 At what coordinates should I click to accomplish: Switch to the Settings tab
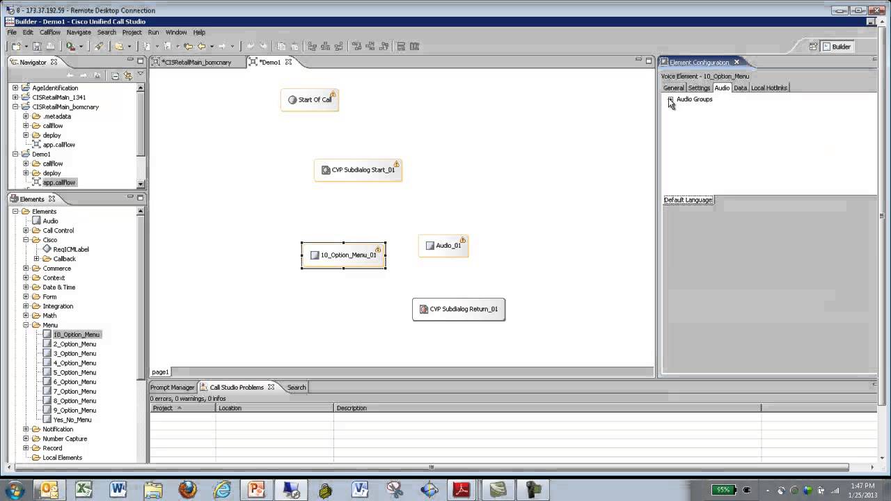pos(699,88)
